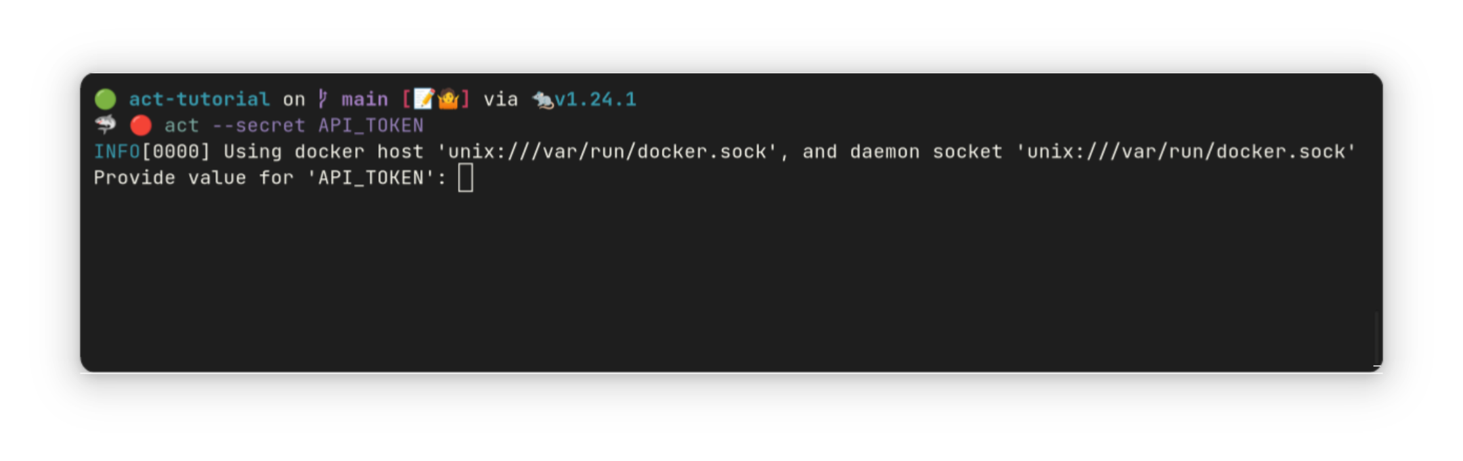Click the block cursor after the prompt
The image size is (1463, 461).
[466, 178]
